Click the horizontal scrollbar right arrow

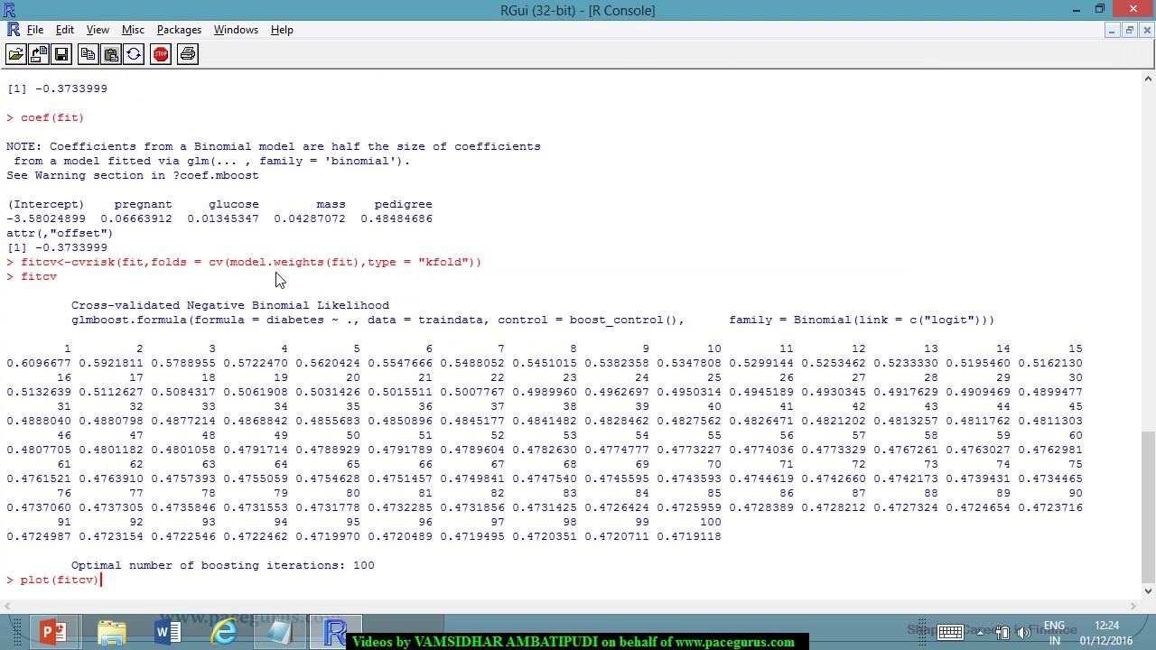1133,606
